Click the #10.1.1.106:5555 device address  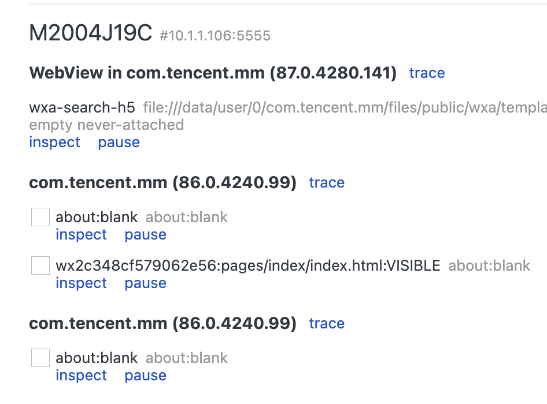(x=215, y=36)
